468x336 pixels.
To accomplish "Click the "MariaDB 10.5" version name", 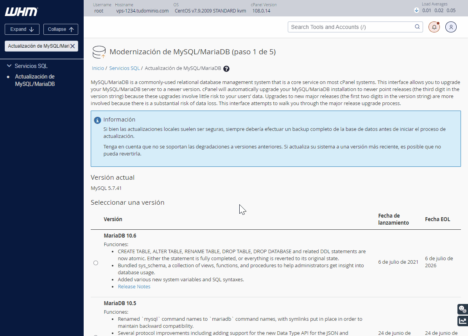I will [120, 303].
